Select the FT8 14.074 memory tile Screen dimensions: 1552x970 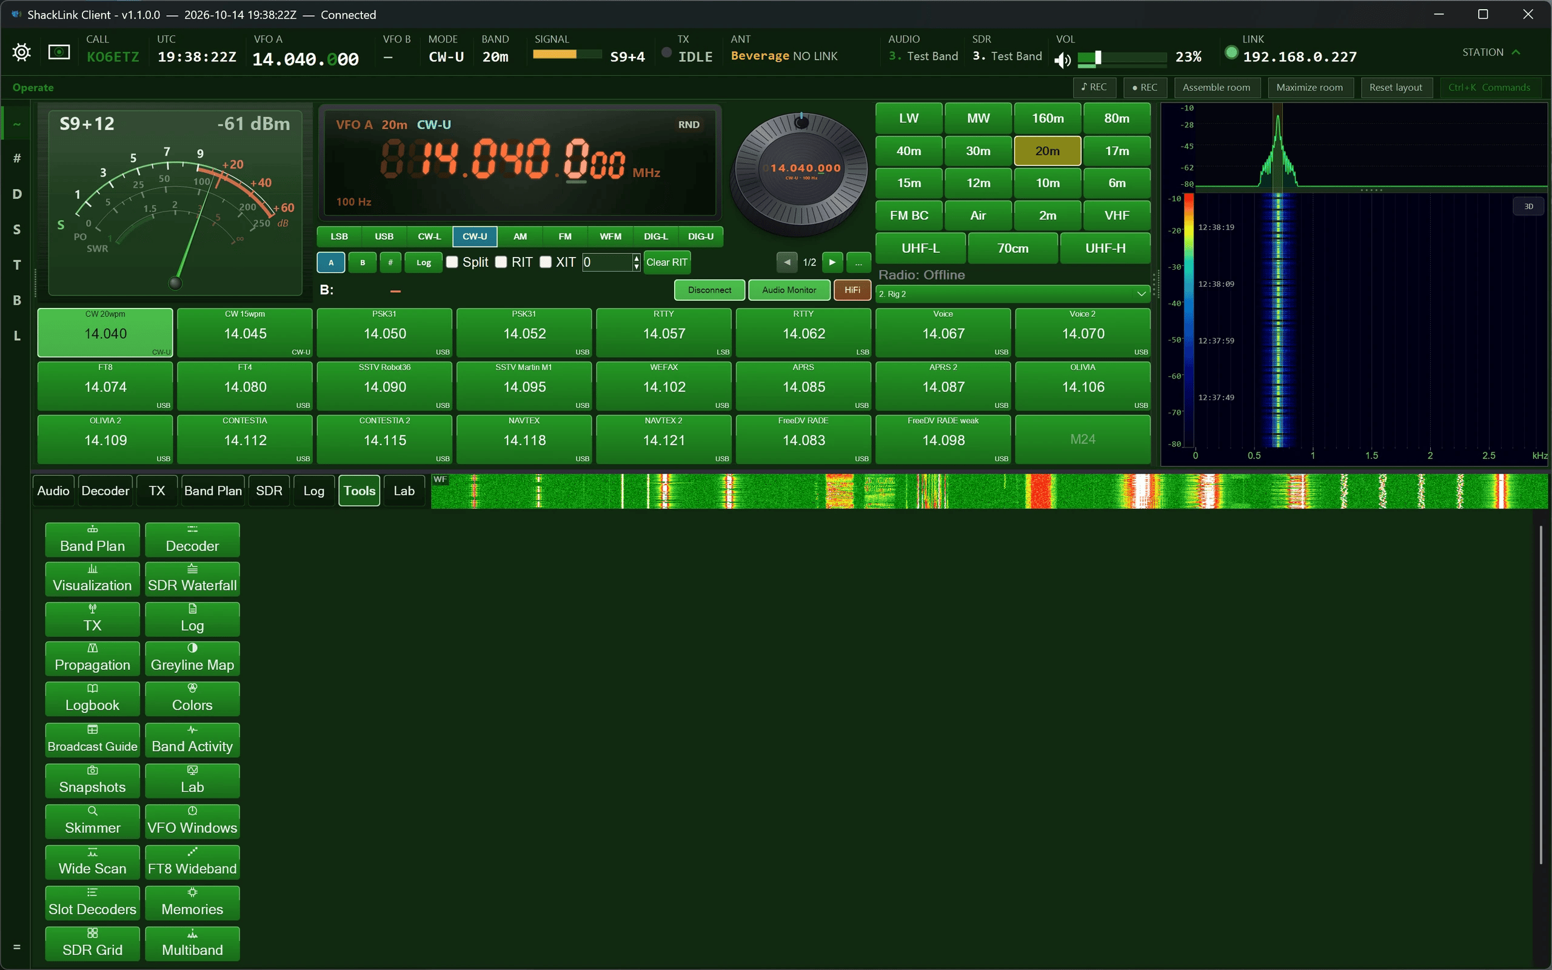pyautogui.click(x=105, y=386)
